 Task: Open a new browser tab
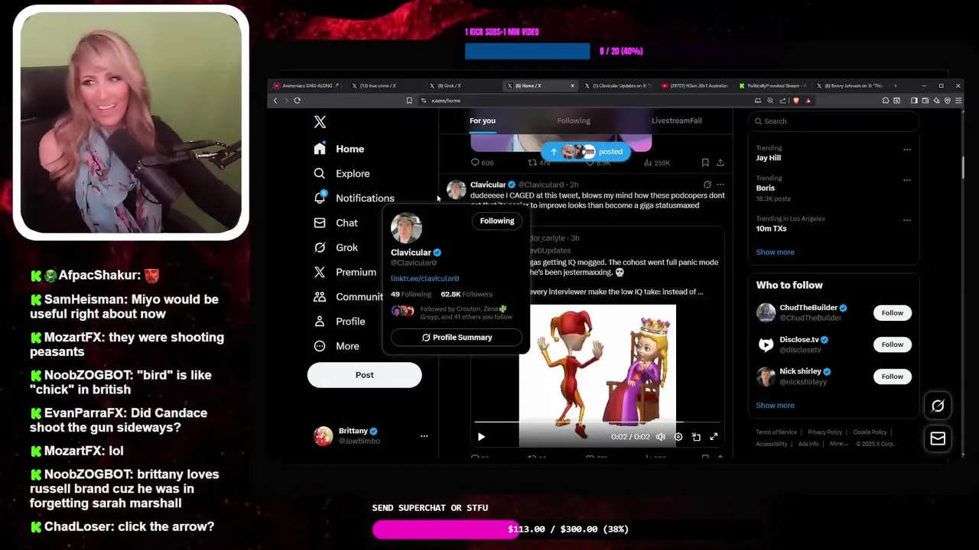click(896, 86)
